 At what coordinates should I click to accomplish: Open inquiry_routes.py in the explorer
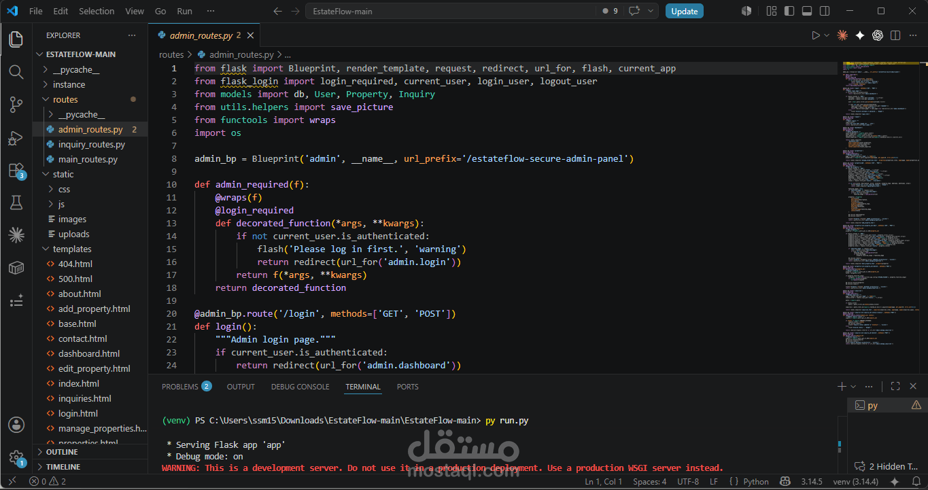[x=92, y=144]
